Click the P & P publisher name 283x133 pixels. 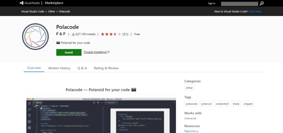[x=61, y=34]
